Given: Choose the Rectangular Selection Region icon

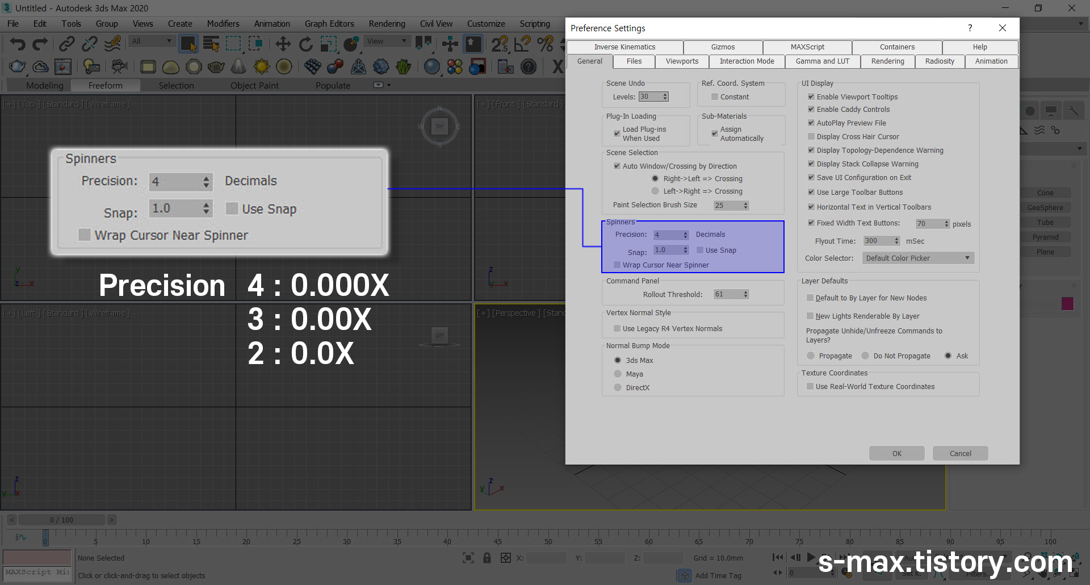Looking at the screenshot, I should 233,44.
